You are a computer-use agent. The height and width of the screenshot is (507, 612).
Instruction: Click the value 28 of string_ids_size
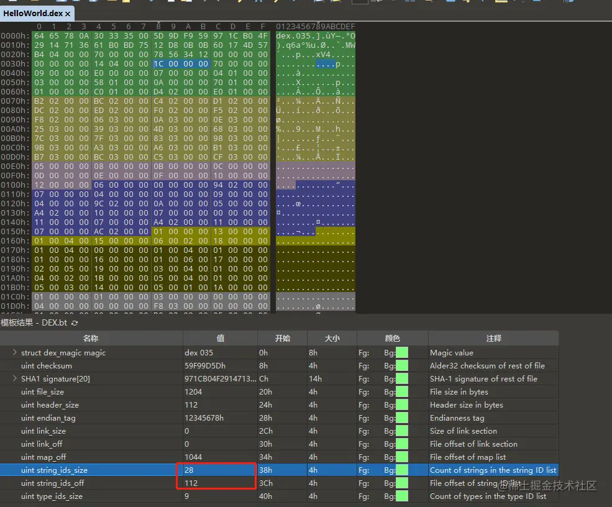(x=189, y=470)
